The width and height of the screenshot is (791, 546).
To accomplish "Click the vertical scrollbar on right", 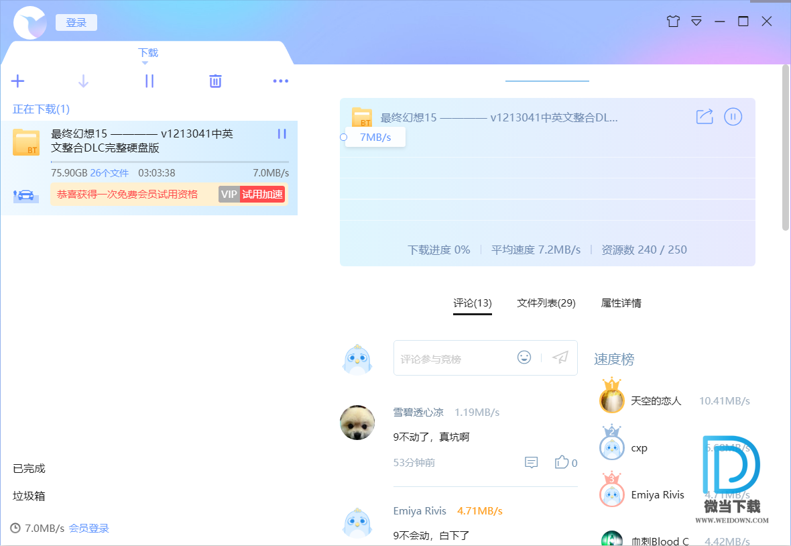I will click(786, 148).
